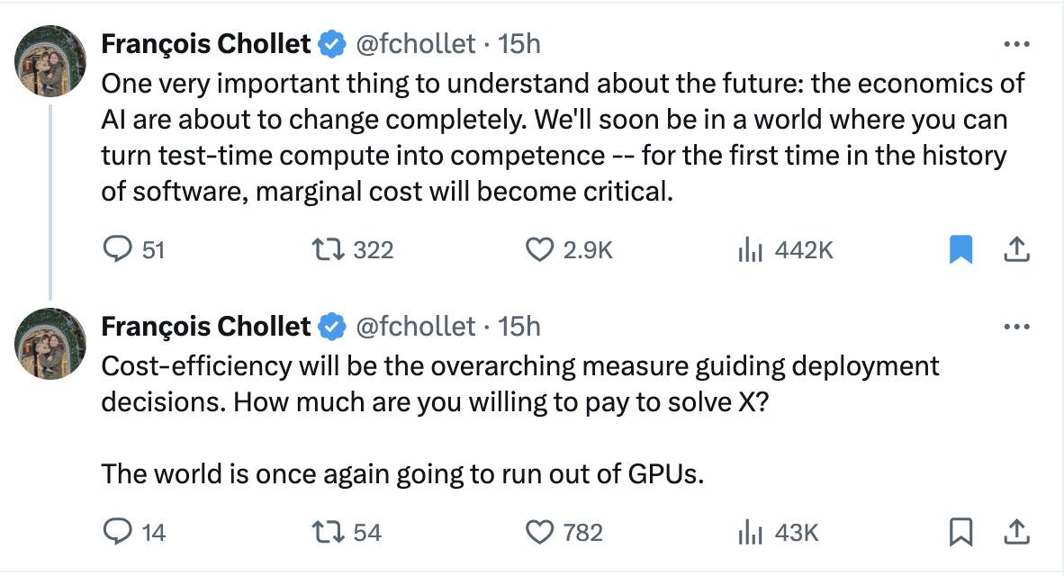Share the first tweet about AI economics
Viewport: 1064px width, 576px height.
1015,249
